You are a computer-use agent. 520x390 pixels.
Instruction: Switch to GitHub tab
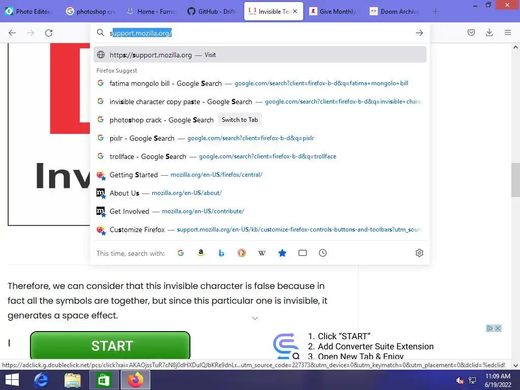coord(213,11)
